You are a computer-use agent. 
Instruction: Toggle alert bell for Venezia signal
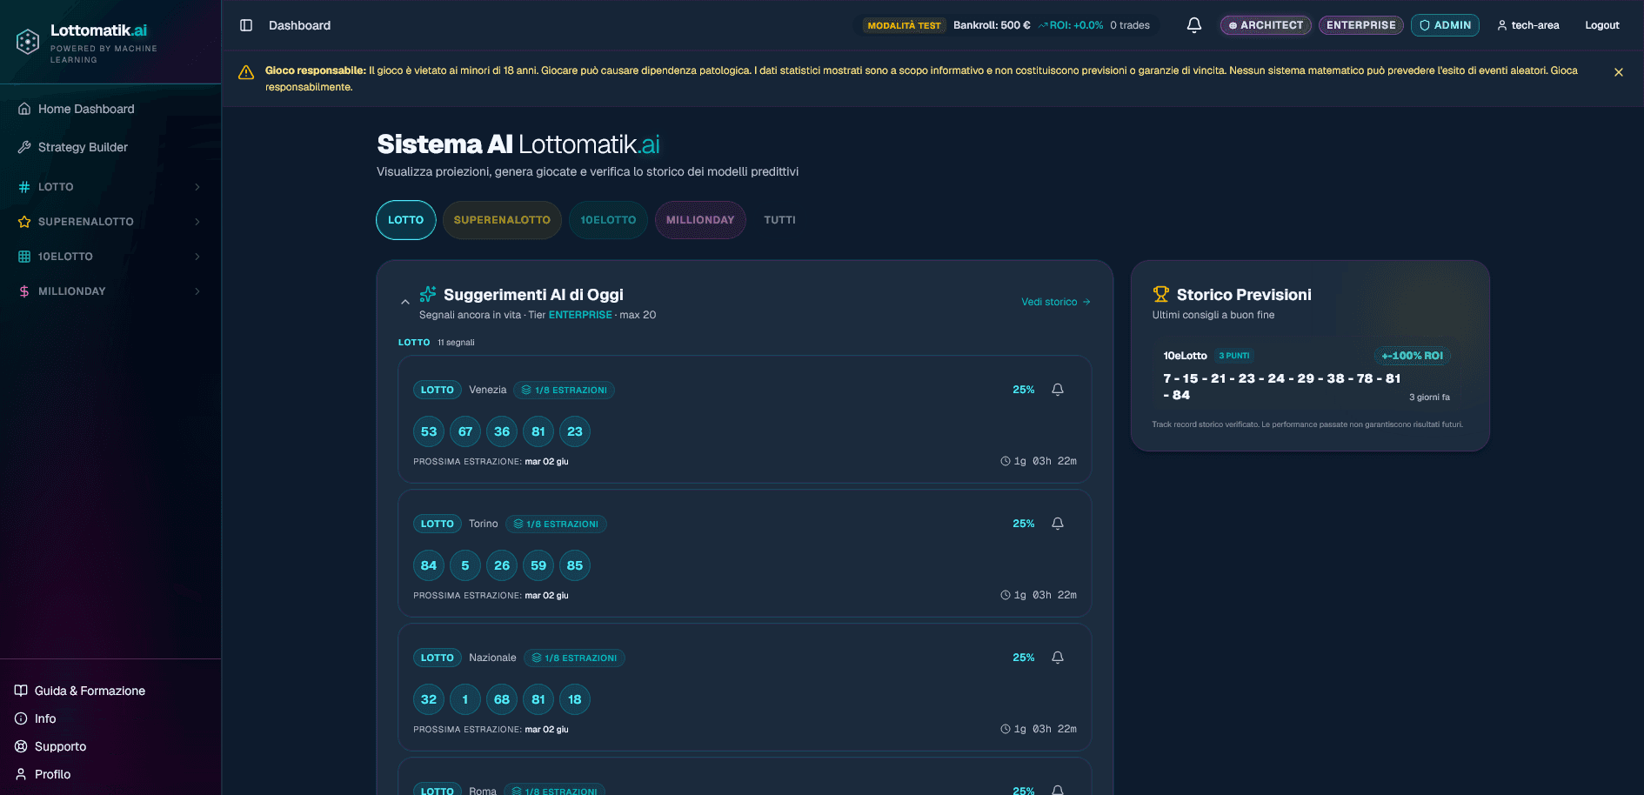1058,390
